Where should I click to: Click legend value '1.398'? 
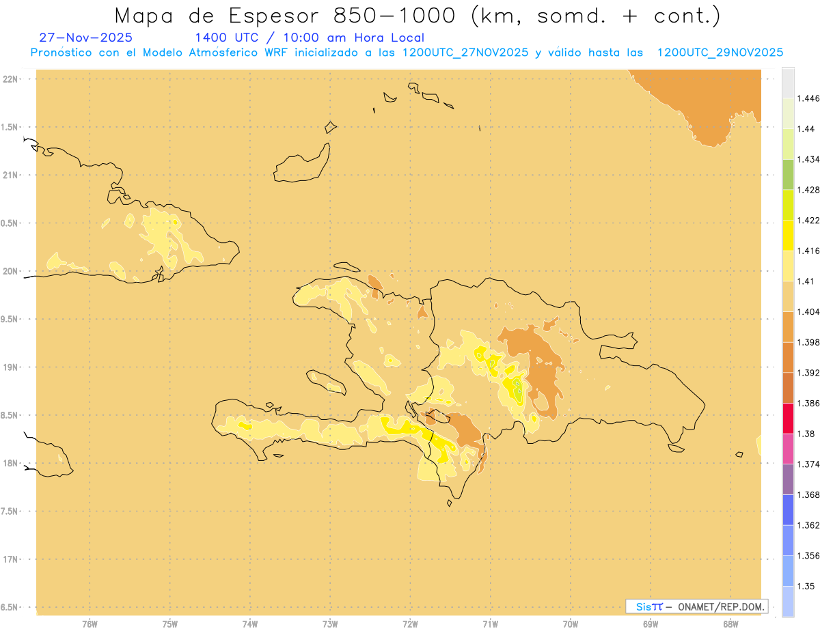click(x=808, y=342)
